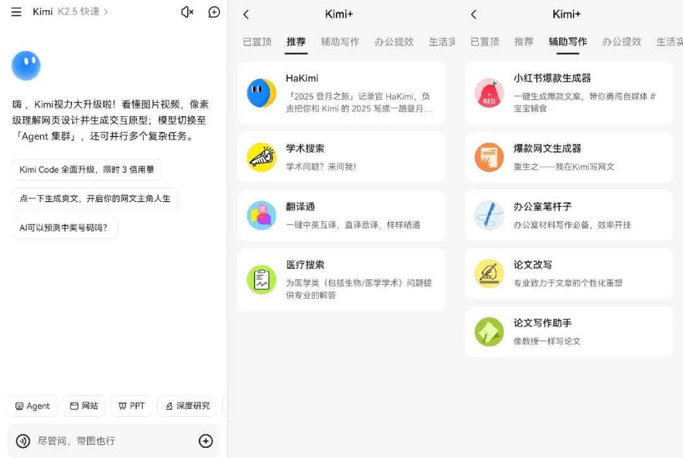Open the 医疗搜索 card title

click(x=305, y=265)
